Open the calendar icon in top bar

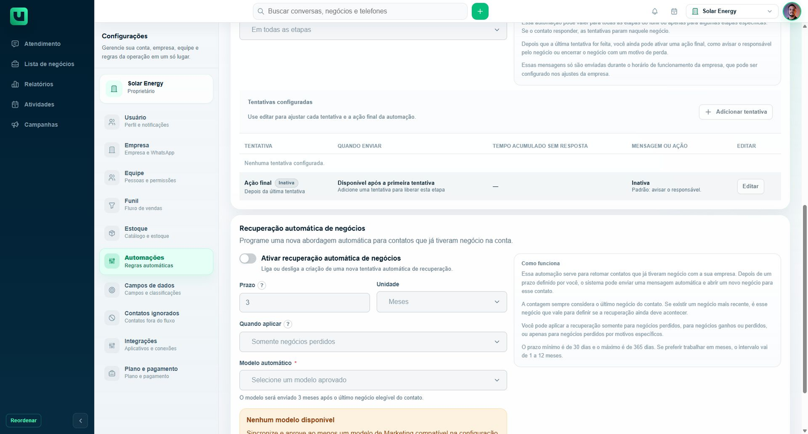click(674, 12)
